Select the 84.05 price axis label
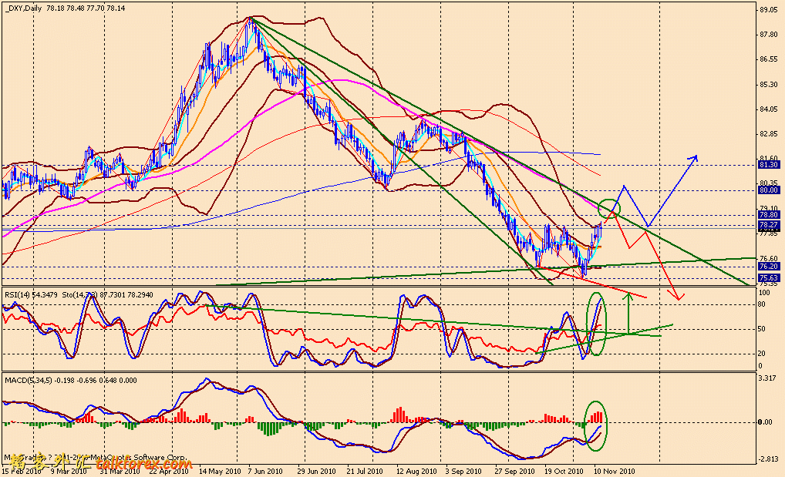Screen dimensions: 785x477 769,109
